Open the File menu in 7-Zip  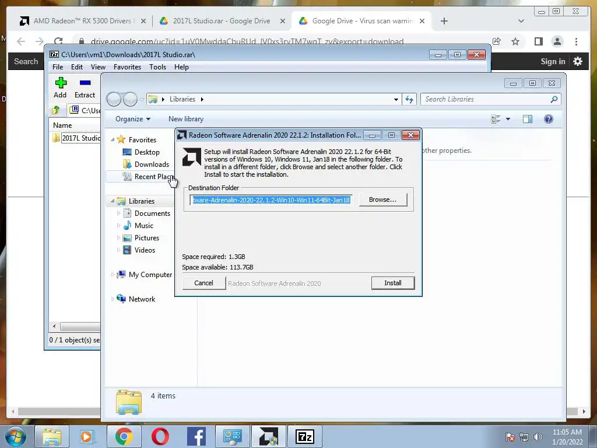pyautogui.click(x=58, y=67)
